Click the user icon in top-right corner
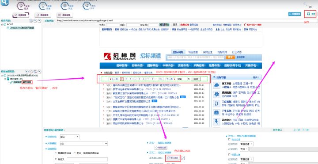 pyautogui.click(x=305, y=4)
